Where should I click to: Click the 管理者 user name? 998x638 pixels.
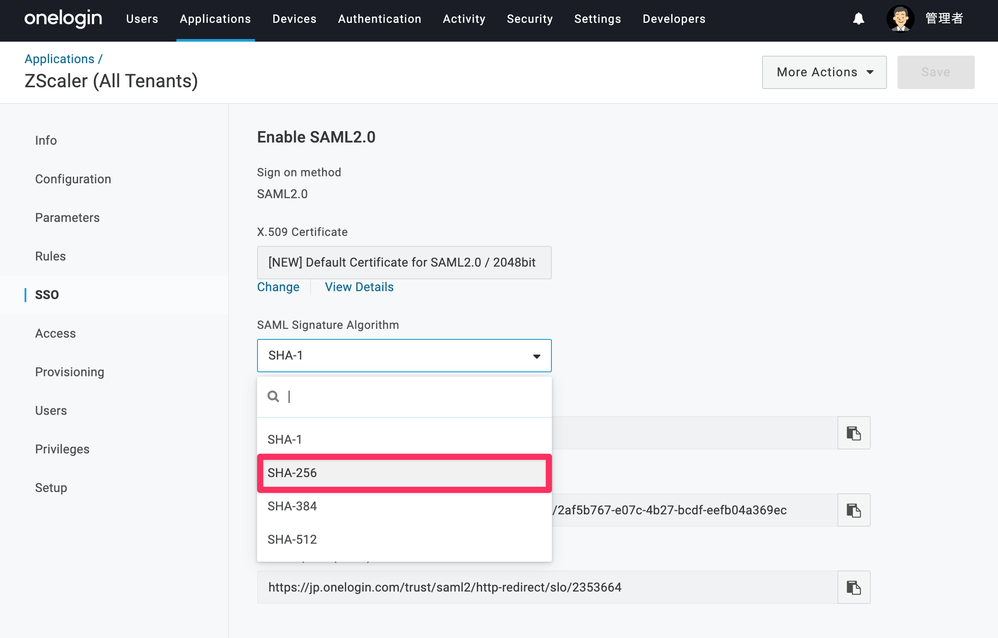click(x=944, y=18)
